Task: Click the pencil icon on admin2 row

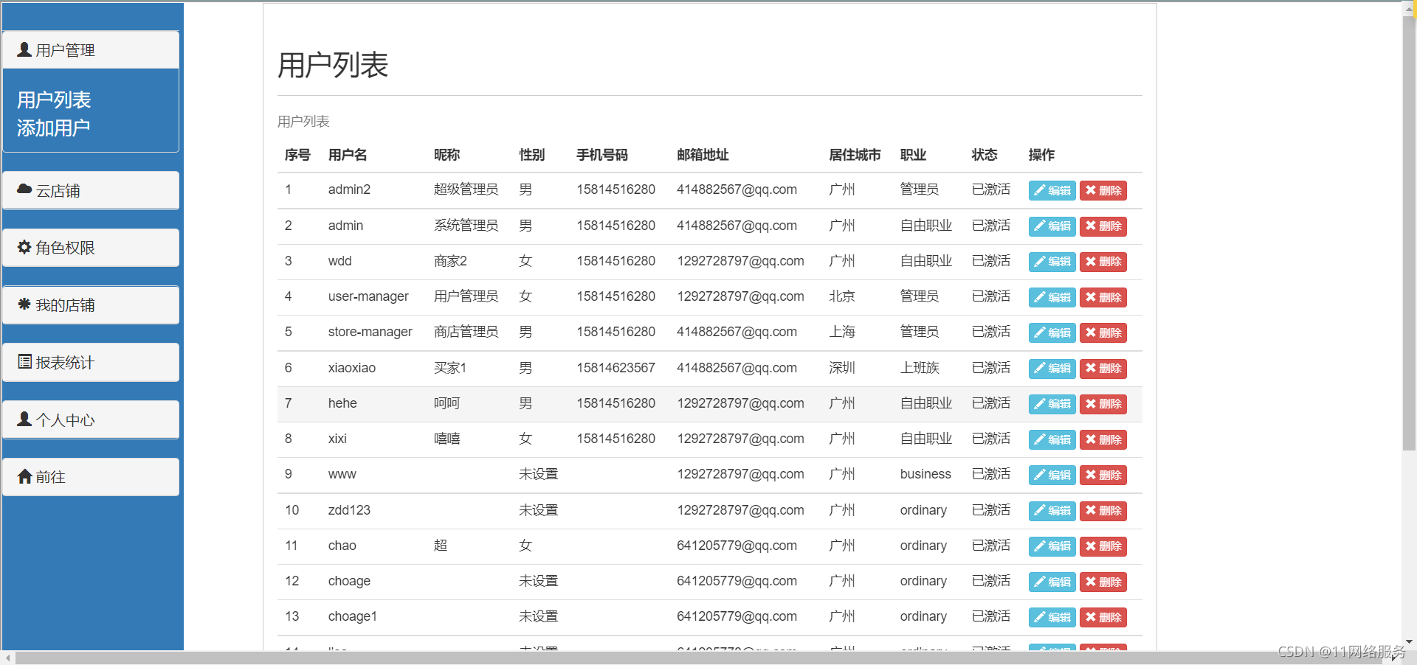Action: coord(1040,189)
